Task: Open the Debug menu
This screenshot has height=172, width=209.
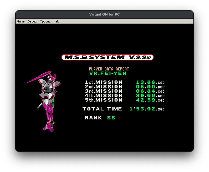Action: click(x=32, y=21)
